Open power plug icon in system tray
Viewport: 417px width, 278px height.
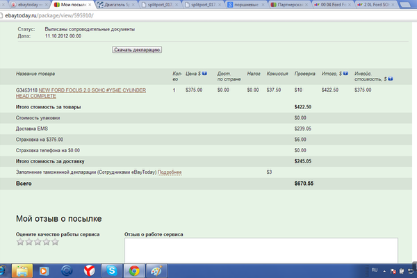[402, 271]
